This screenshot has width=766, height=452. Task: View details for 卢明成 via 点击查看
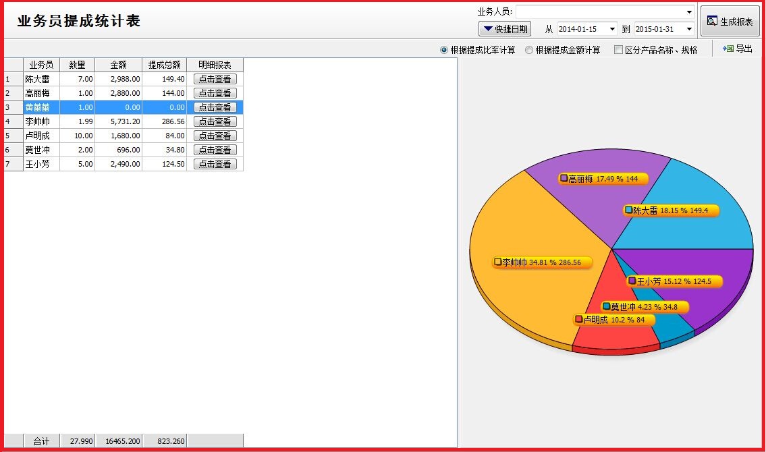tap(215, 136)
